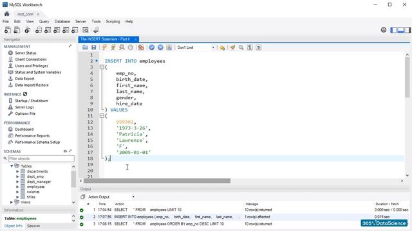This screenshot has height=231, width=412.
Task: Open Users and Privileges
Action: [x=32, y=65]
